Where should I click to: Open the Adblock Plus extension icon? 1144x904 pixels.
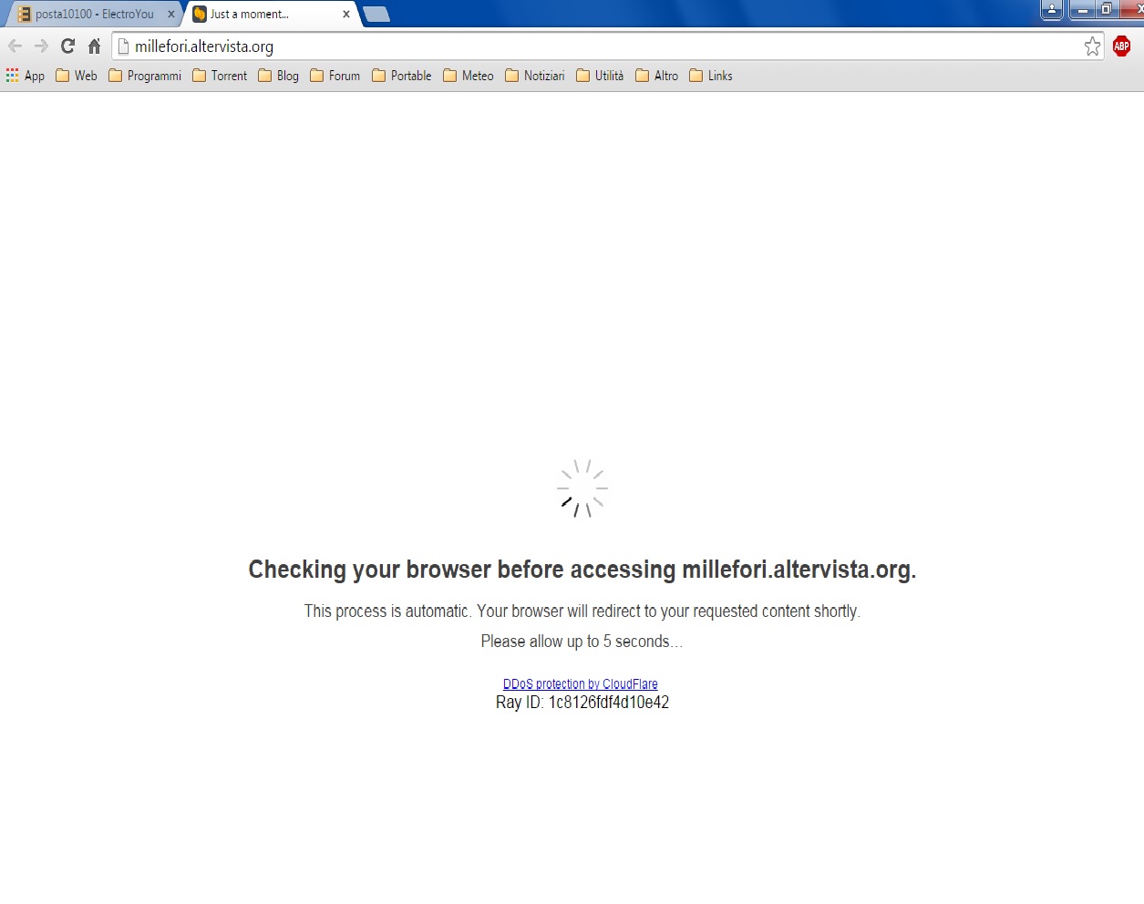click(1121, 46)
